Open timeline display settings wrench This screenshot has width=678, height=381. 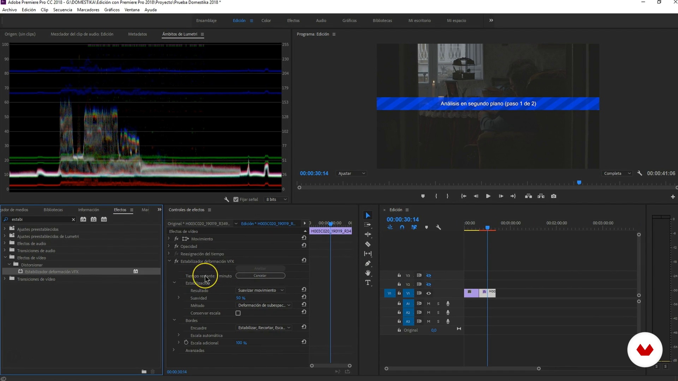coord(438,228)
